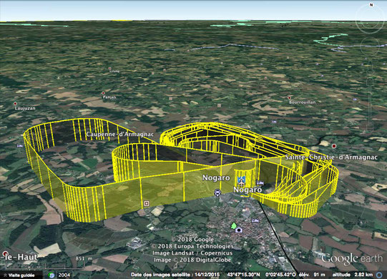Screen dimensions: 387x279
Task: Click the satellite image date 14/12/2015
Action: [207, 275]
